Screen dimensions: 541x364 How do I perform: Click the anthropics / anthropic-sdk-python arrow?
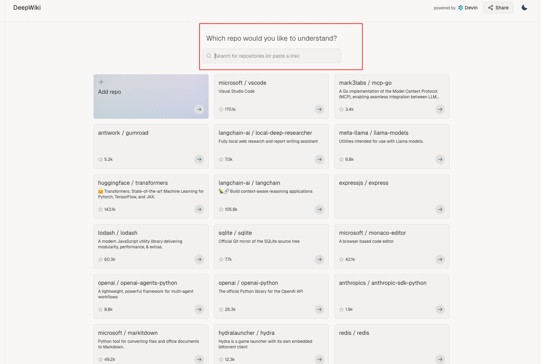click(x=440, y=309)
